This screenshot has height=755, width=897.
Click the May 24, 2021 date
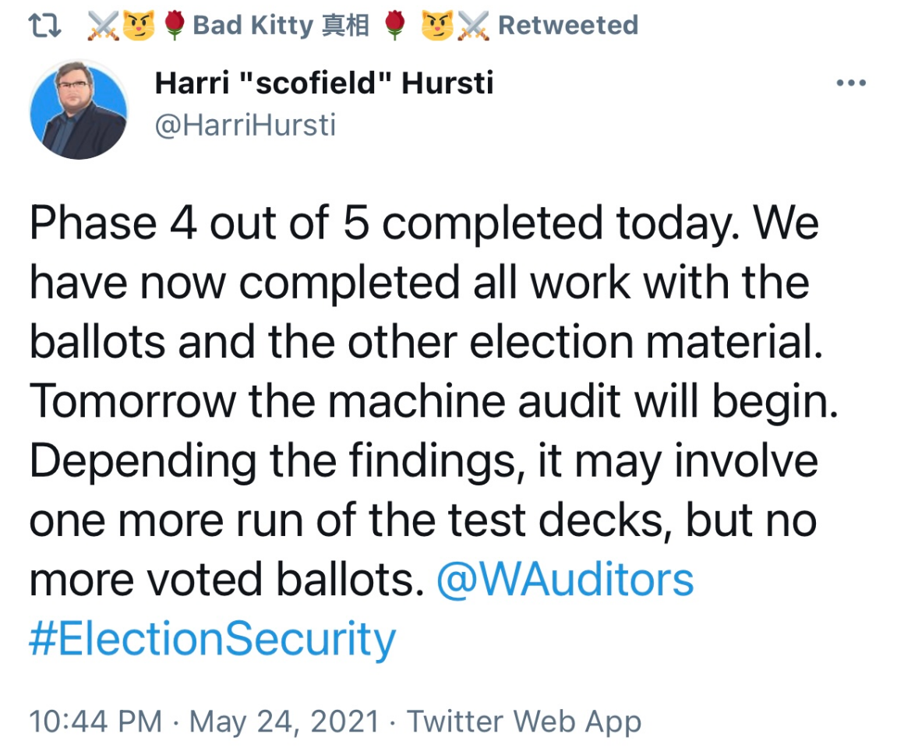pyautogui.click(x=284, y=721)
